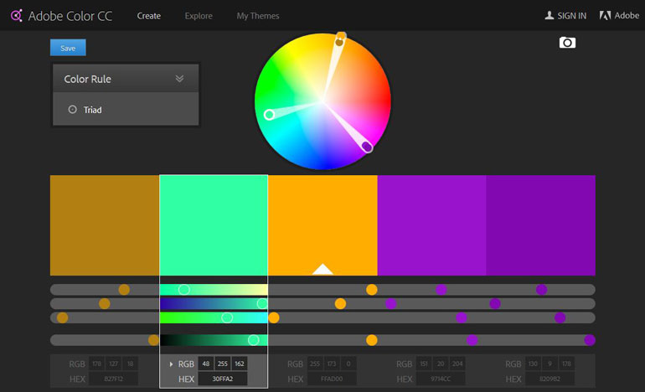Click lighter purple swatch brightness slider handle

(x=472, y=340)
